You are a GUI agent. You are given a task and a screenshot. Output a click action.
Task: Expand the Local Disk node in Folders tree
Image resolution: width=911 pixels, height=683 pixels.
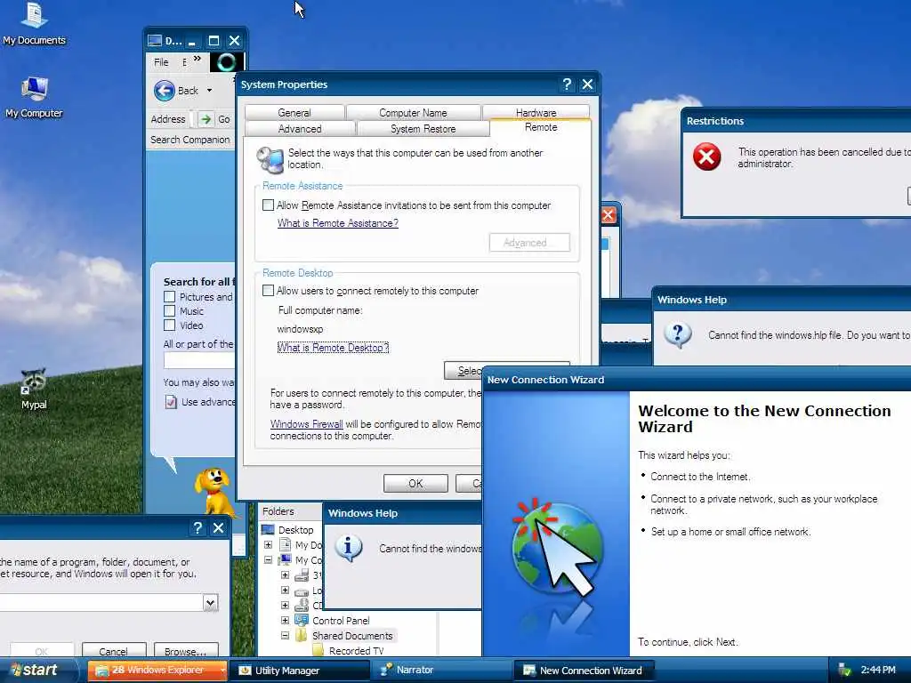pos(285,591)
